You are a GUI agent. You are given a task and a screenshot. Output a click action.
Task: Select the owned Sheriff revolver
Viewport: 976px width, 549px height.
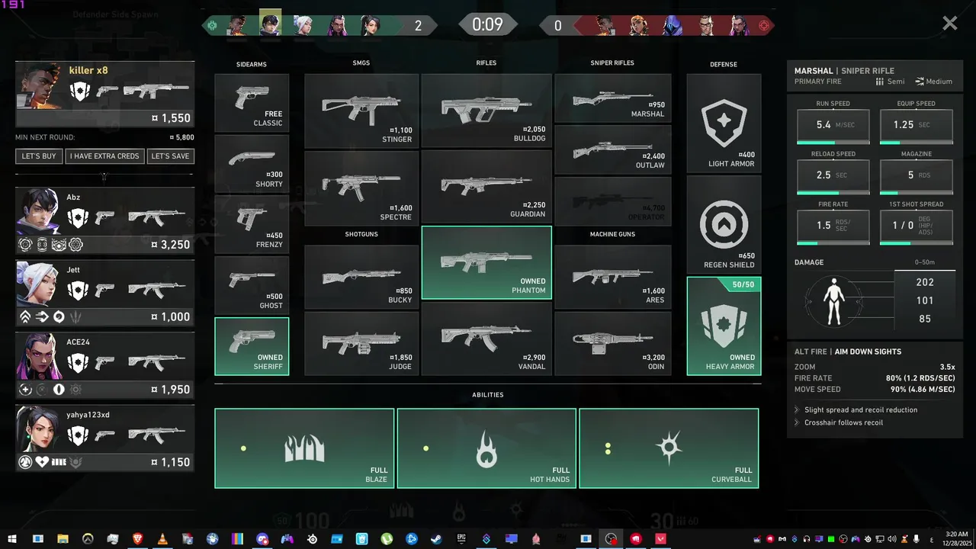(252, 346)
